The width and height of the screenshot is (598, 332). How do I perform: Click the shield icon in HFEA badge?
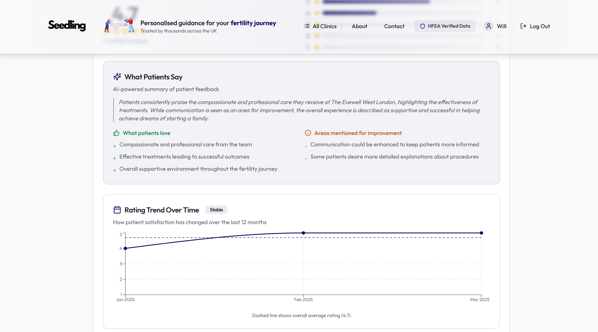pos(422,26)
